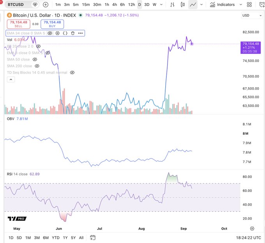Set range to YTD
Viewport: 265px width, 243px height.
click(x=56, y=238)
